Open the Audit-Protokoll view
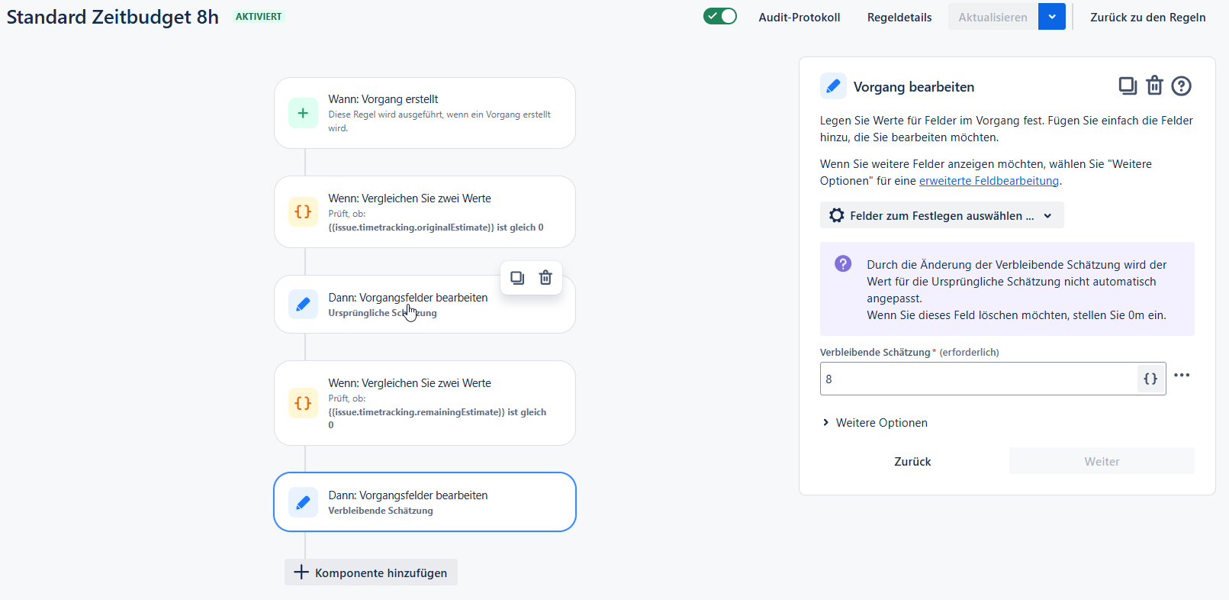 799,17
